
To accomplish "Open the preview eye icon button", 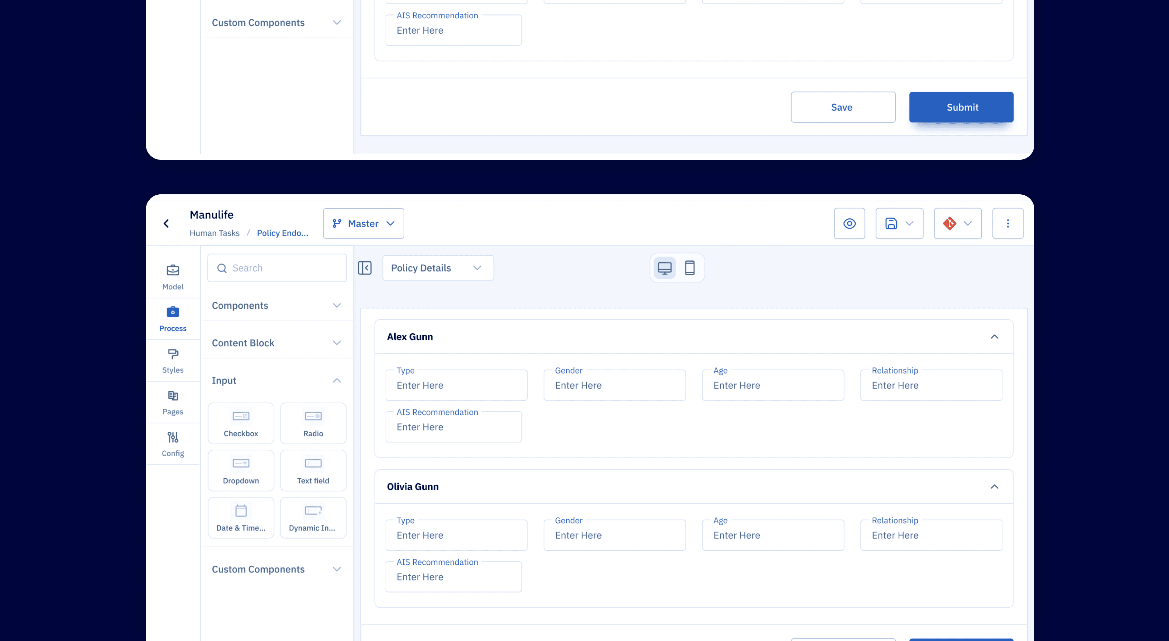I will coord(849,224).
